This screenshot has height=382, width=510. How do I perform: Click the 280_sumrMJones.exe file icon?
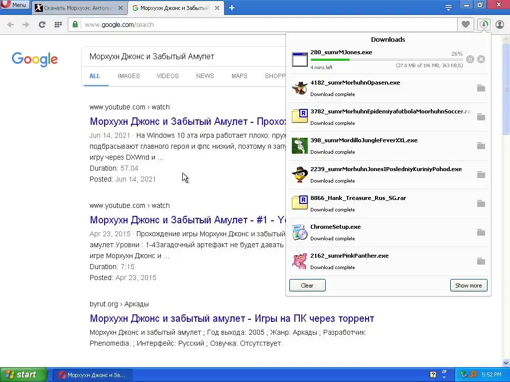299,60
